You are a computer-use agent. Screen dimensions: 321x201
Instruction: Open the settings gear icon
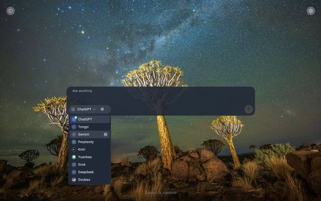pos(311,11)
